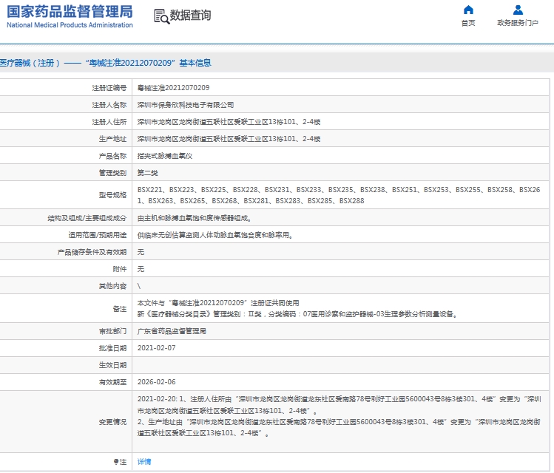Click the National Medical Products Administration subtitle
This screenshot has height=473, width=554.
tap(70, 25)
